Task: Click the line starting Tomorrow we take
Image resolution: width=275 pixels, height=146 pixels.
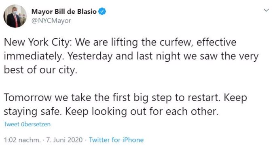Action: pos(125,98)
